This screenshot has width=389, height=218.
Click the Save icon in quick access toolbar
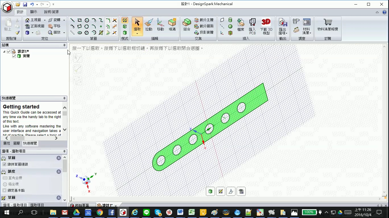click(x=25, y=4)
